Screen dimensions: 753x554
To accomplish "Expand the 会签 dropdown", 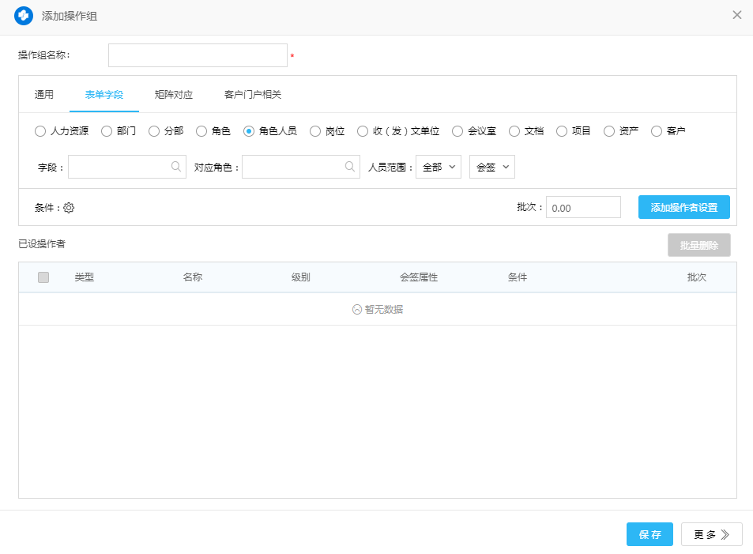I will tap(491, 167).
